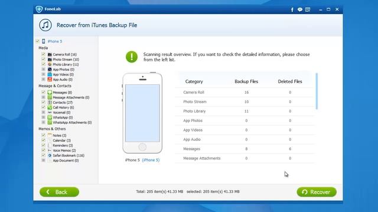378x212 pixels.
Task: Go Back to the previous screen
Action: pos(59,192)
